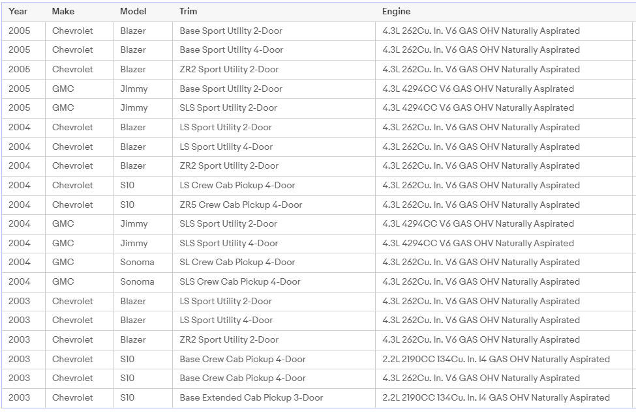Click S10 in the LS Crew Cab row
636x413 pixels.
point(127,185)
